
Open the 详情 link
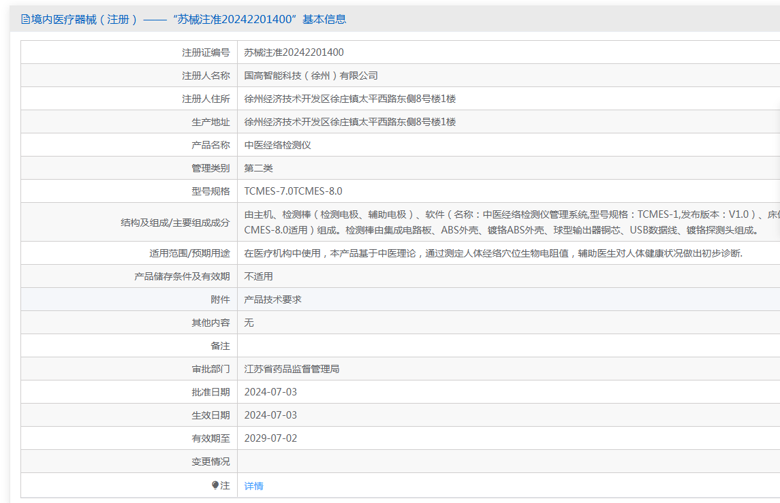pos(253,485)
